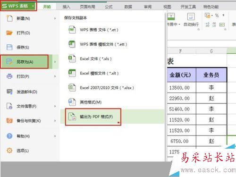The width and height of the screenshot is (236, 177).
Task: Select column F header
Action: [180, 51]
